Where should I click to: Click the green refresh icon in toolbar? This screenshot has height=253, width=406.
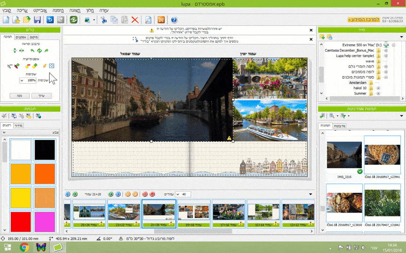click(x=73, y=20)
